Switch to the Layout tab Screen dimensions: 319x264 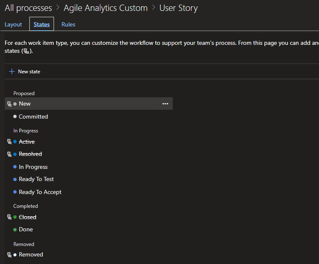pyautogui.click(x=13, y=24)
